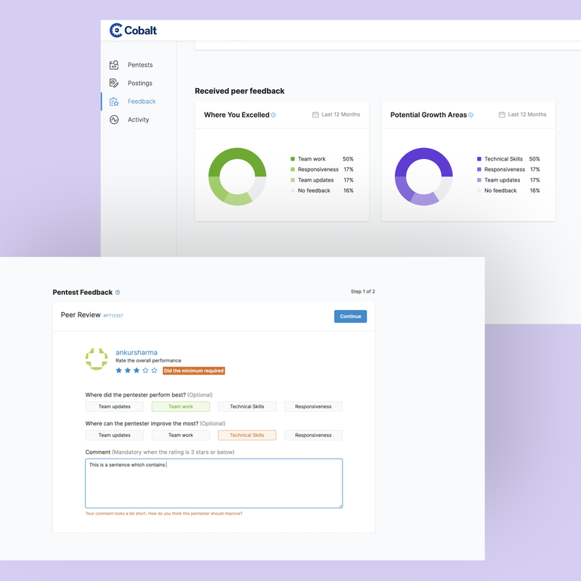The height and width of the screenshot is (581, 581).
Task: Go to Postings in the sidebar
Action: pyautogui.click(x=140, y=84)
